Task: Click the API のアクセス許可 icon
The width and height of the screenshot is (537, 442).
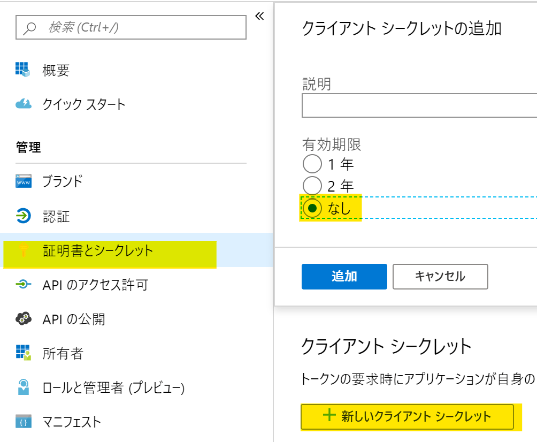Action: [x=24, y=285]
